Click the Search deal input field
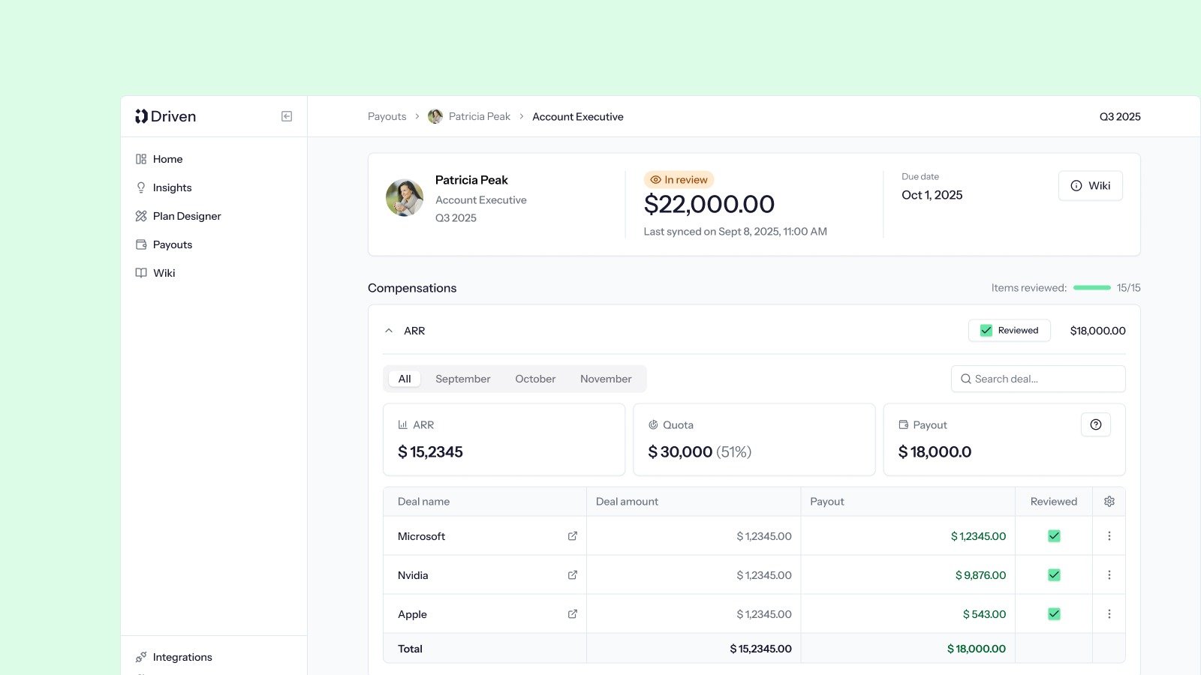This screenshot has width=1201, height=675. (1037, 379)
